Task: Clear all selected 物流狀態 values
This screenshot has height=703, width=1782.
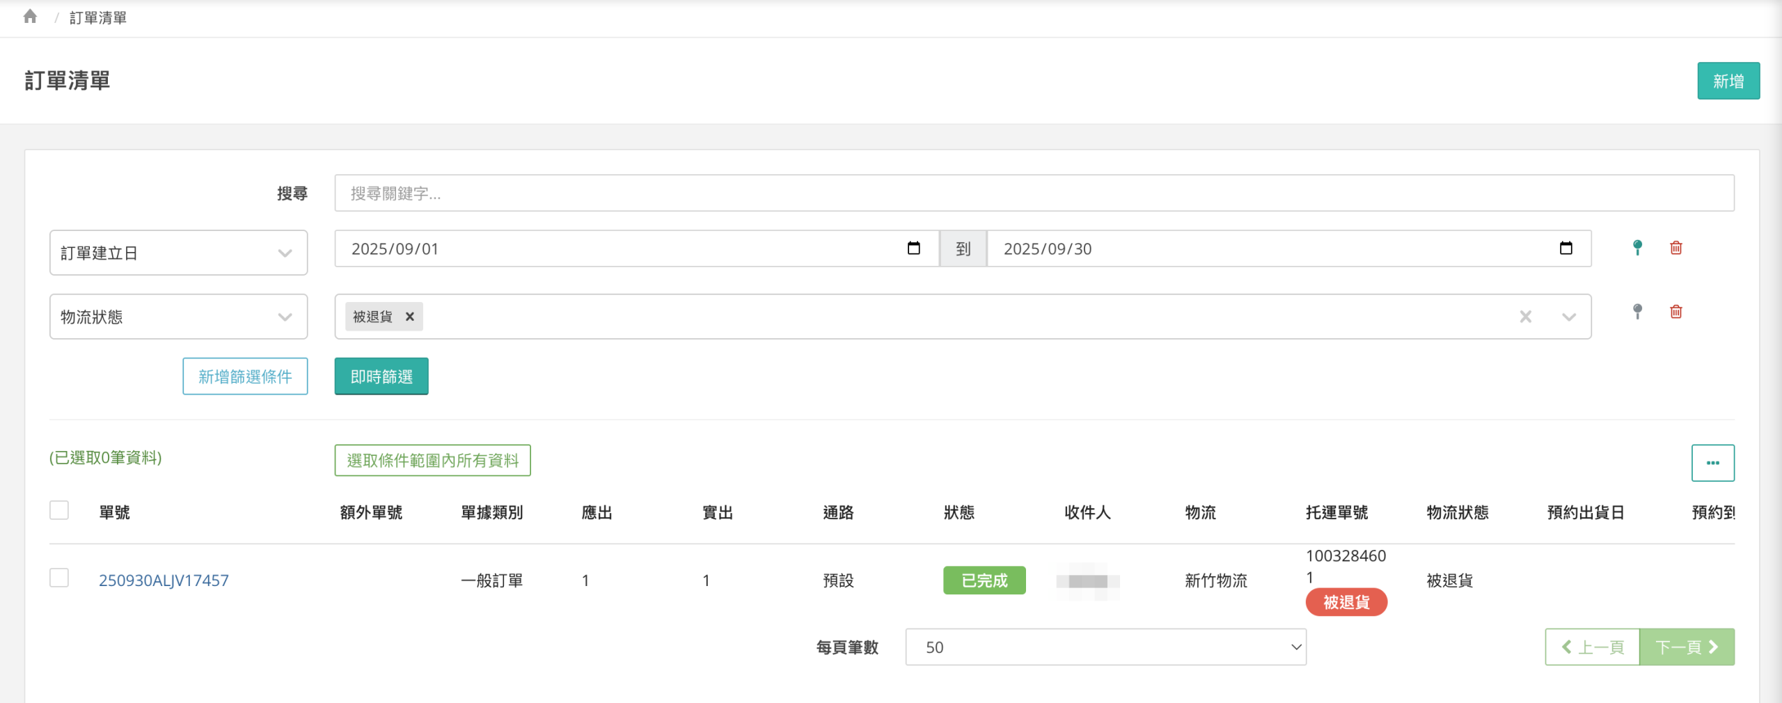Action: click(1525, 317)
